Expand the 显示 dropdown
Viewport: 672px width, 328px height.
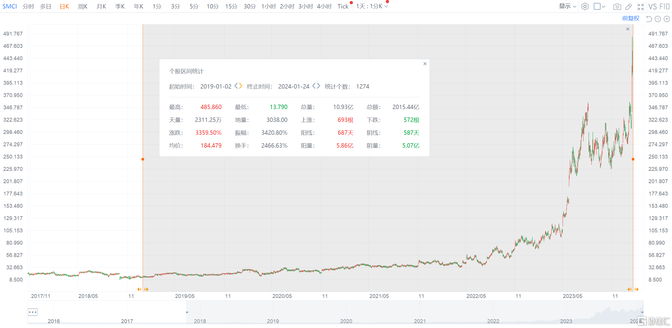point(567,6)
